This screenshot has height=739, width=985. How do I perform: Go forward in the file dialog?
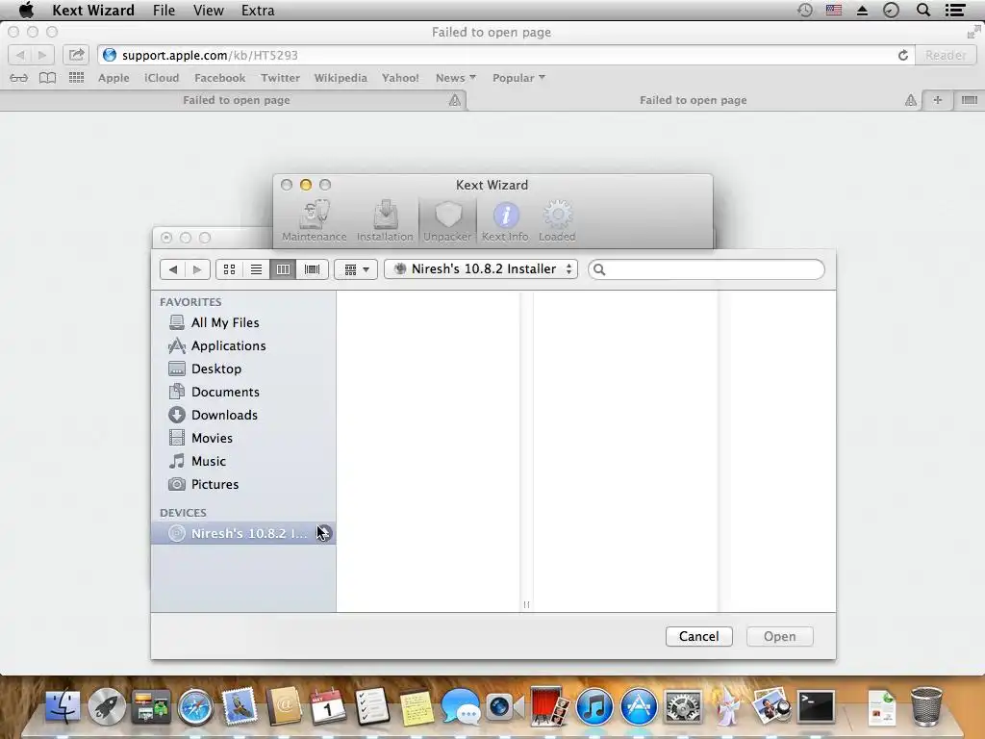click(197, 269)
